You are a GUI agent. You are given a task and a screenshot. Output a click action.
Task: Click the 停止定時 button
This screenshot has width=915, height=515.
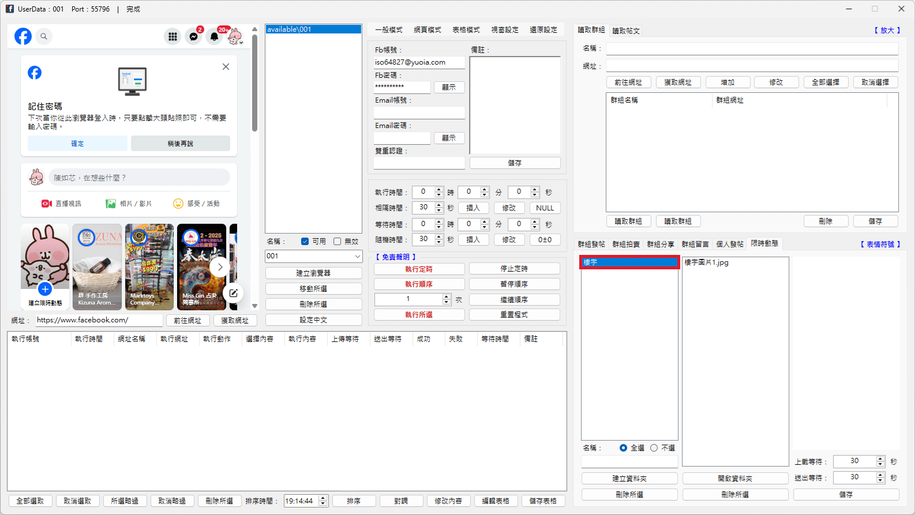pos(514,269)
